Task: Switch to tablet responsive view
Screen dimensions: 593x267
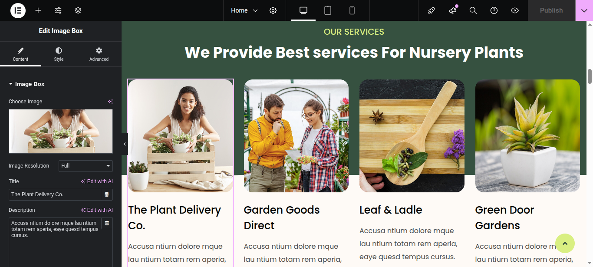Action: click(328, 10)
